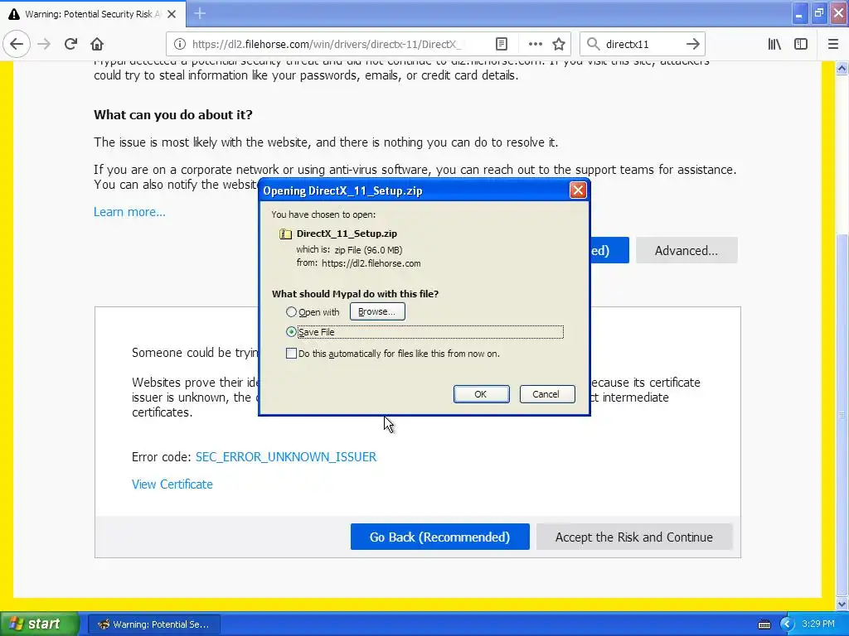Screen dimensions: 849x636
Task: Select the Save File radio option
Action: [x=291, y=332]
